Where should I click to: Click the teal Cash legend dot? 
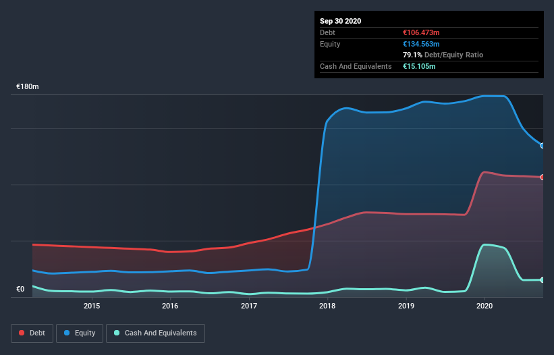[x=117, y=333]
